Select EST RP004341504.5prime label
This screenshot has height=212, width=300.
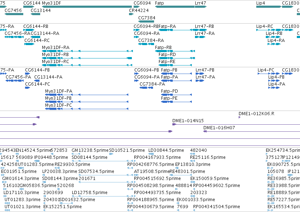pyautogui.click(x=216, y=207)
